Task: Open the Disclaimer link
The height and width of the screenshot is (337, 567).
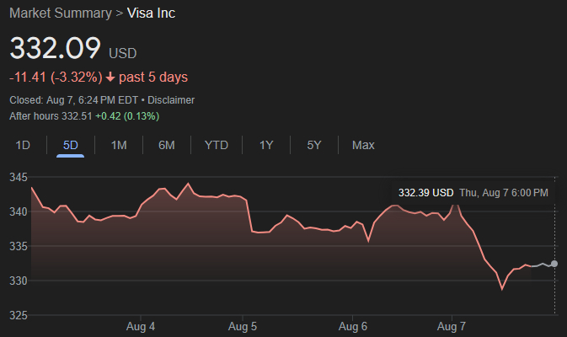Action: coord(171,99)
